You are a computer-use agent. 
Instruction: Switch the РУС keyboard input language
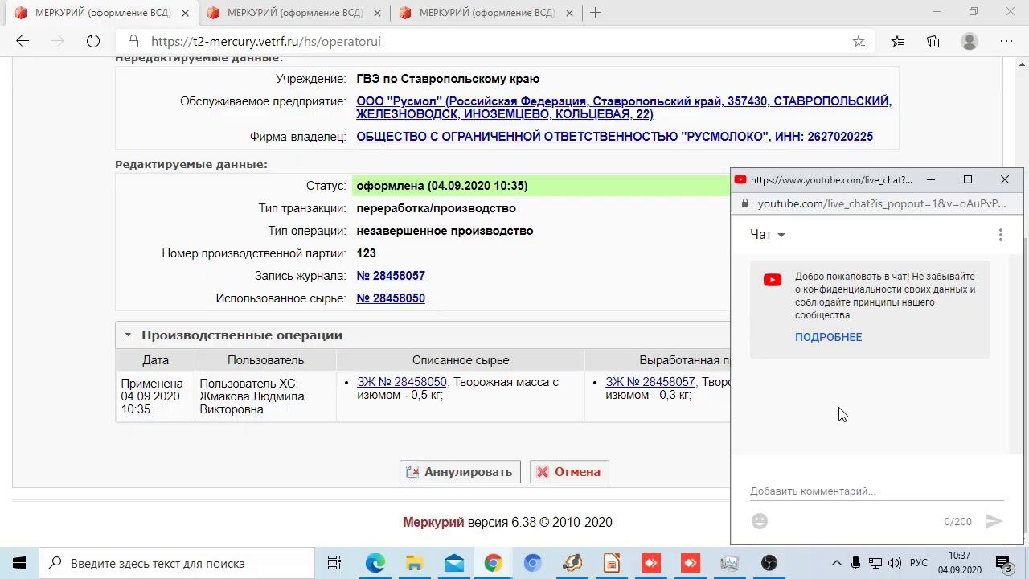[x=918, y=563]
